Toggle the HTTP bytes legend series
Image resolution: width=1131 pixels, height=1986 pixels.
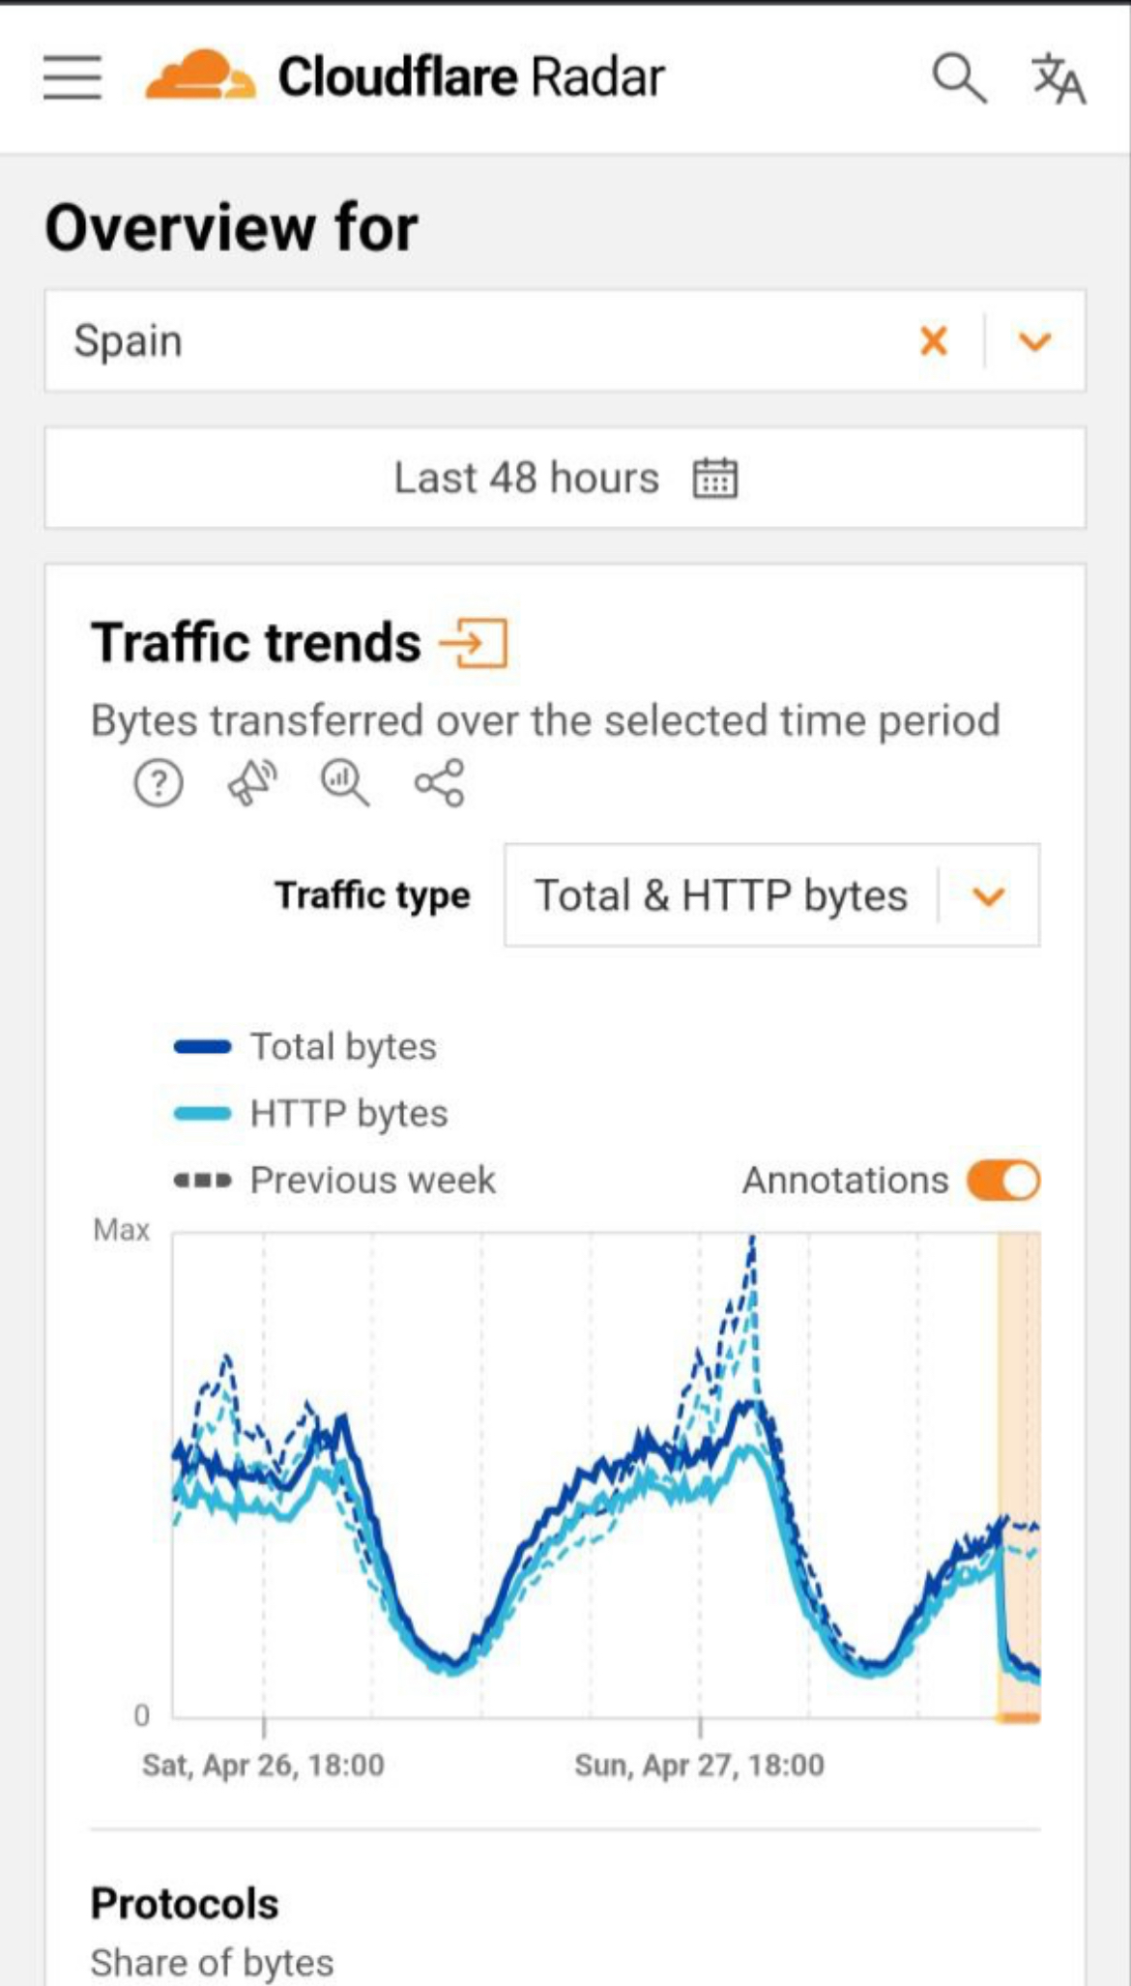click(311, 1114)
